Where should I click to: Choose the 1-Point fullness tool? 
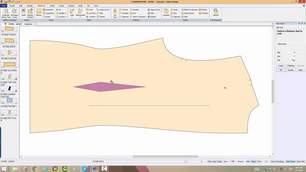123,10
